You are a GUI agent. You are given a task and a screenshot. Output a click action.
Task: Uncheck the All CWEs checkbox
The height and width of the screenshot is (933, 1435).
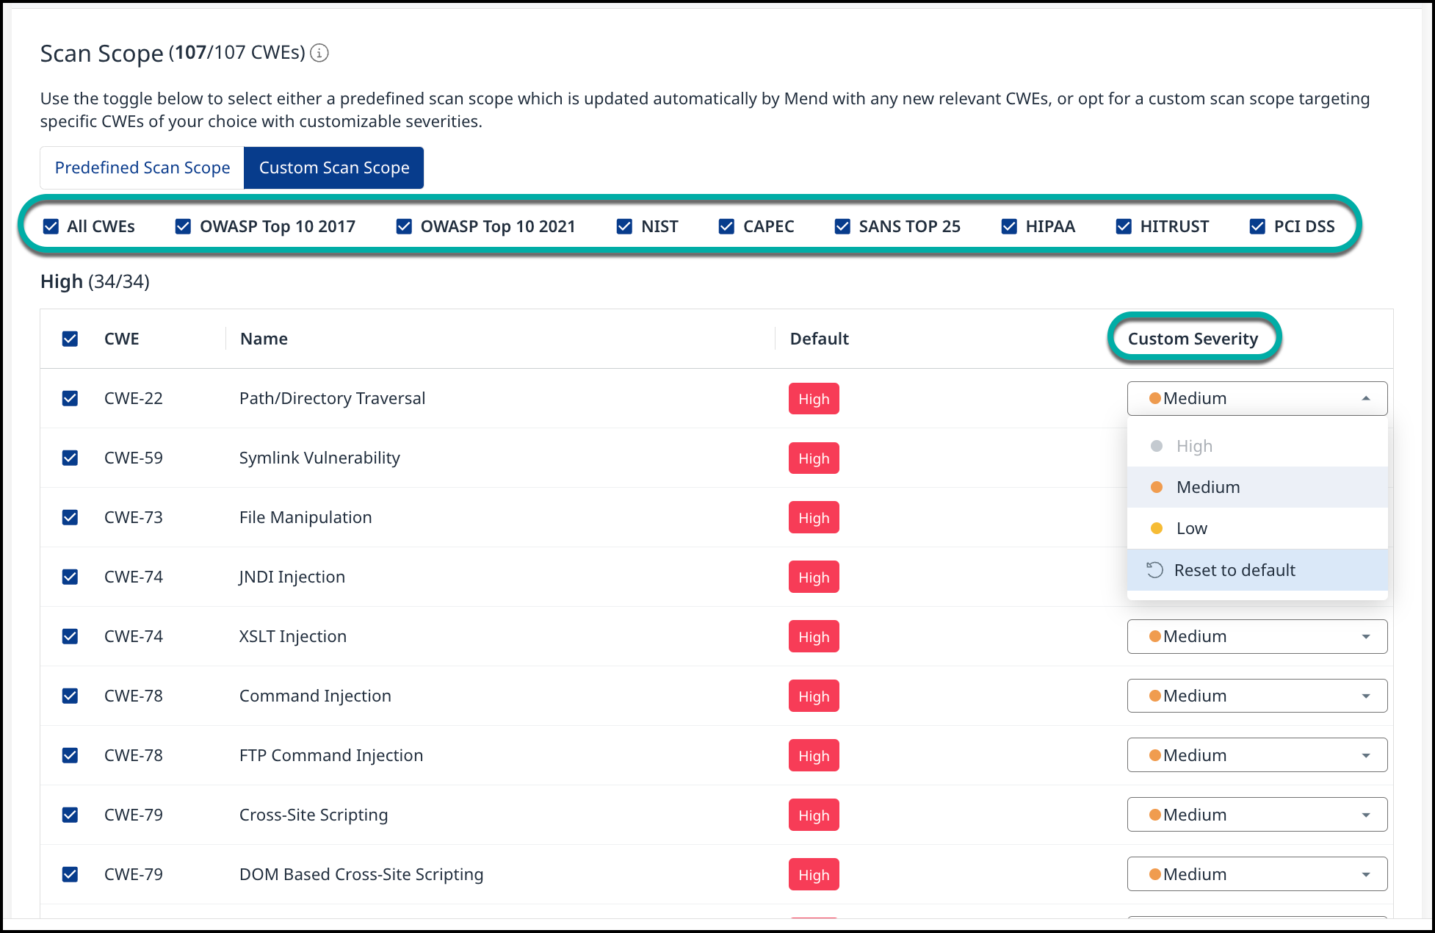pos(51,226)
